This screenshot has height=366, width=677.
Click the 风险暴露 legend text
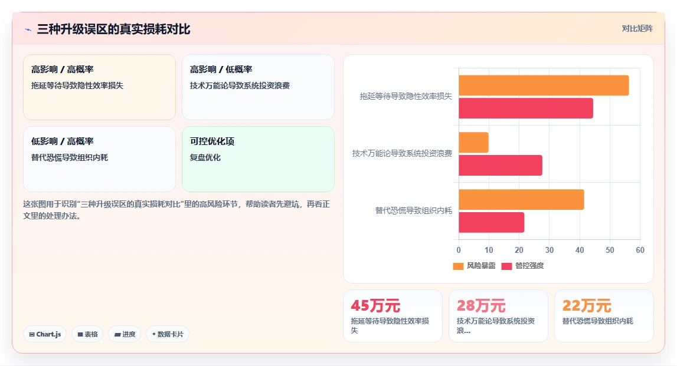point(481,266)
